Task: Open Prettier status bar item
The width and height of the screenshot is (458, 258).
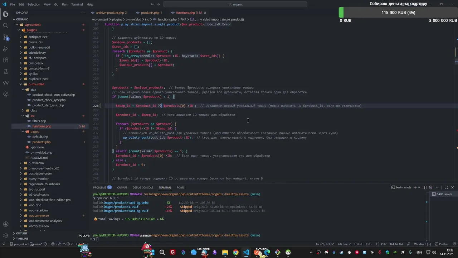Action: (x=442, y=244)
